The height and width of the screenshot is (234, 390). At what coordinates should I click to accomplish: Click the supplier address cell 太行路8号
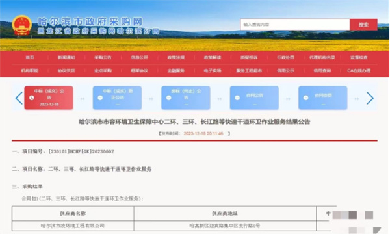coord(225,226)
